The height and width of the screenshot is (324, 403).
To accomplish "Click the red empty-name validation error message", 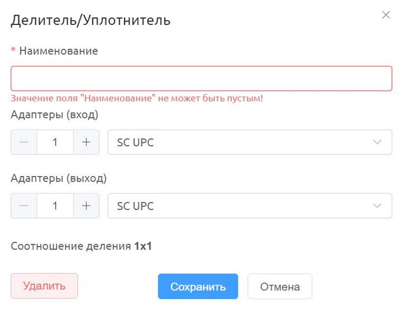I will [137, 98].
